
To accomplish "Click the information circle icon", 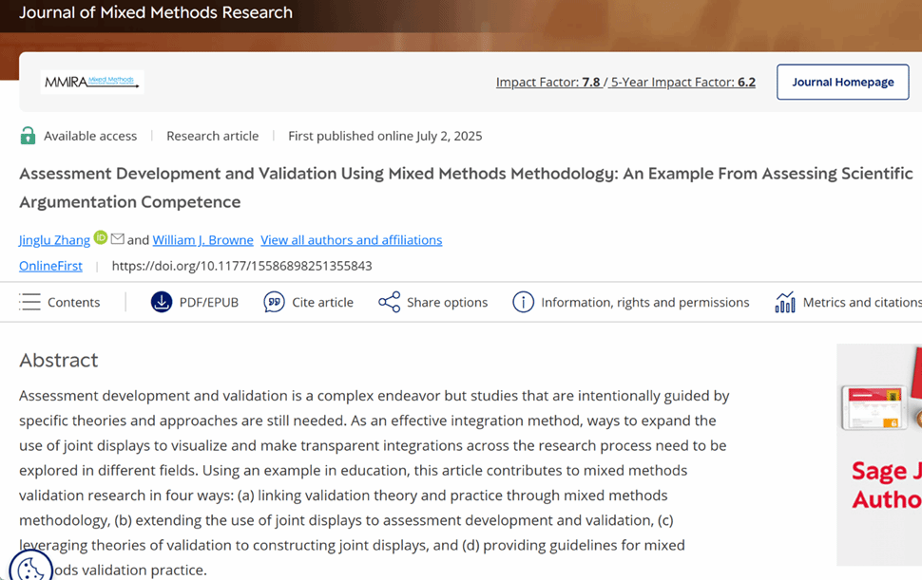I will point(523,302).
